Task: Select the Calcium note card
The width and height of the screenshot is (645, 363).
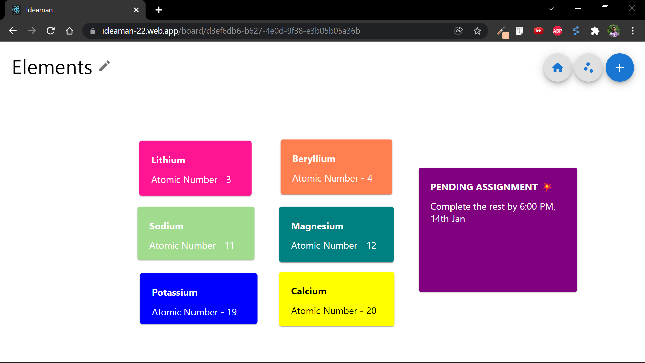Action: point(337,299)
